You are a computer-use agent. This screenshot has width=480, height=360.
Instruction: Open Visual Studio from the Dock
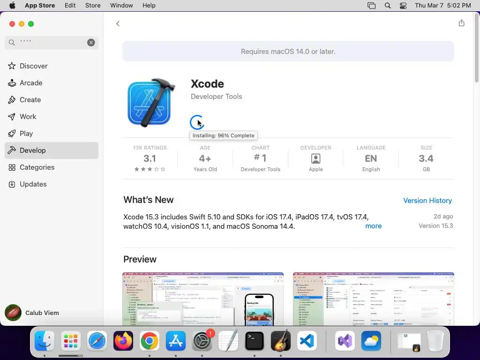click(345, 341)
